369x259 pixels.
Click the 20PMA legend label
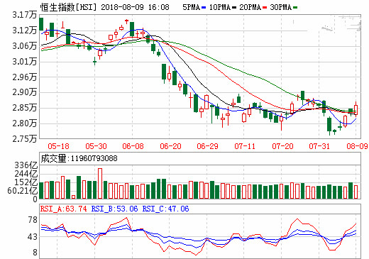click(x=250, y=7)
